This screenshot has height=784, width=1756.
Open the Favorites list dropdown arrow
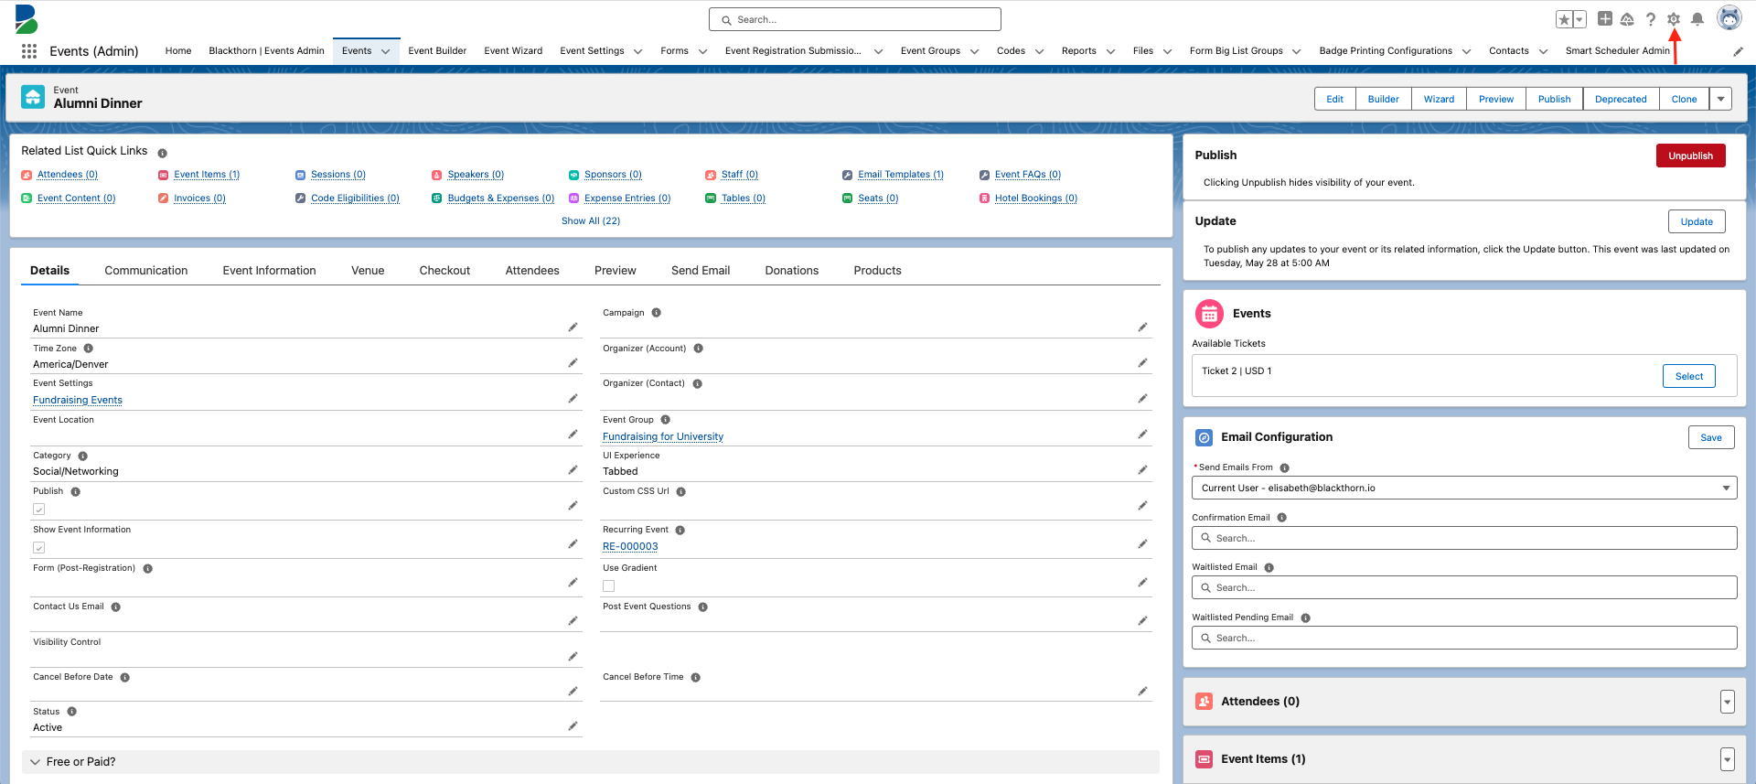1579,19
